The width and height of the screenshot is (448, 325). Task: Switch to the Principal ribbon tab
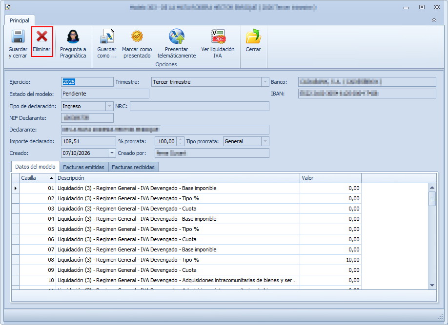[20, 20]
